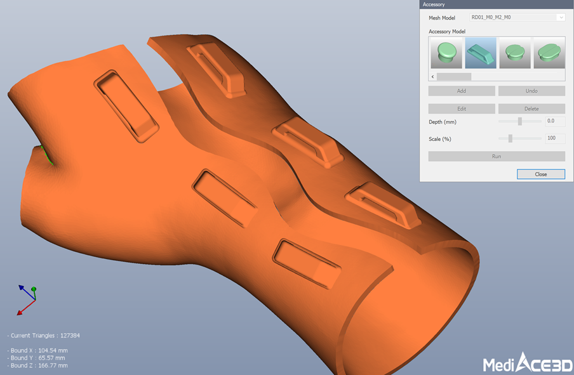The height and width of the screenshot is (375, 574).
Task: Click the Depth (mm) slider handle
Action: click(520, 121)
